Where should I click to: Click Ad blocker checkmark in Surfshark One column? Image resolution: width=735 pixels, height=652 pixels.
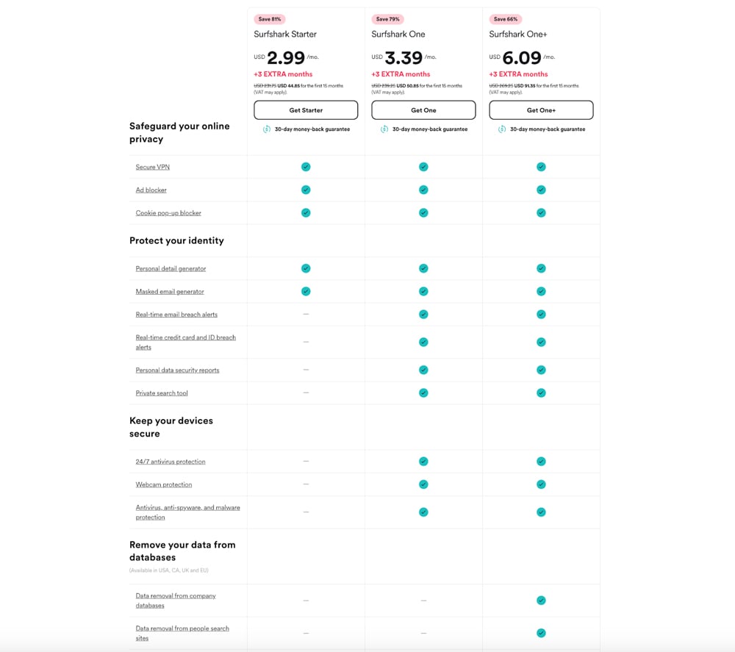[x=423, y=190]
